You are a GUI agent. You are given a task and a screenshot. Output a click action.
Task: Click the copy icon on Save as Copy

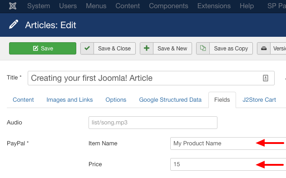click(203, 48)
